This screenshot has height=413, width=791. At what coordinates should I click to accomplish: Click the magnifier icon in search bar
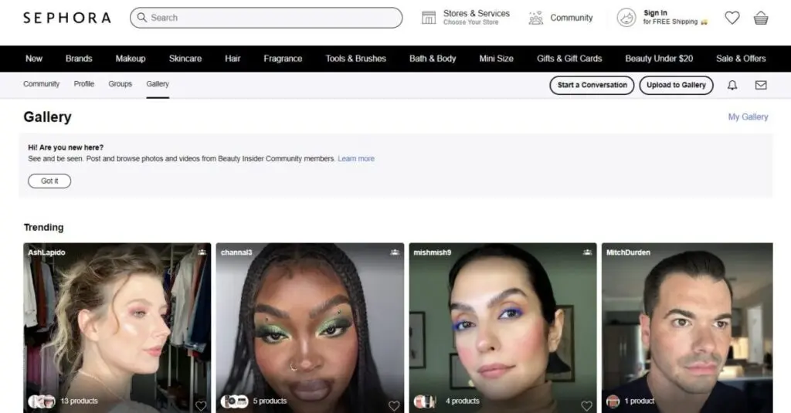click(142, 18)
